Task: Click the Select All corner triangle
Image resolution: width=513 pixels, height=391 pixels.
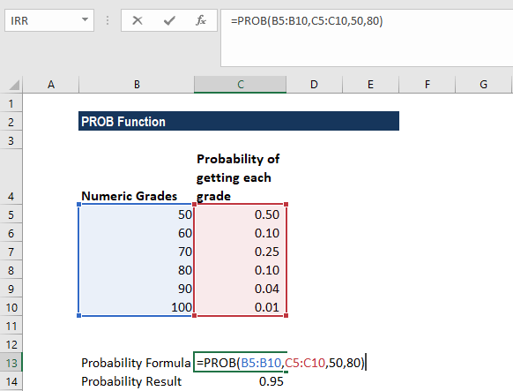Action: pos(14,85)
